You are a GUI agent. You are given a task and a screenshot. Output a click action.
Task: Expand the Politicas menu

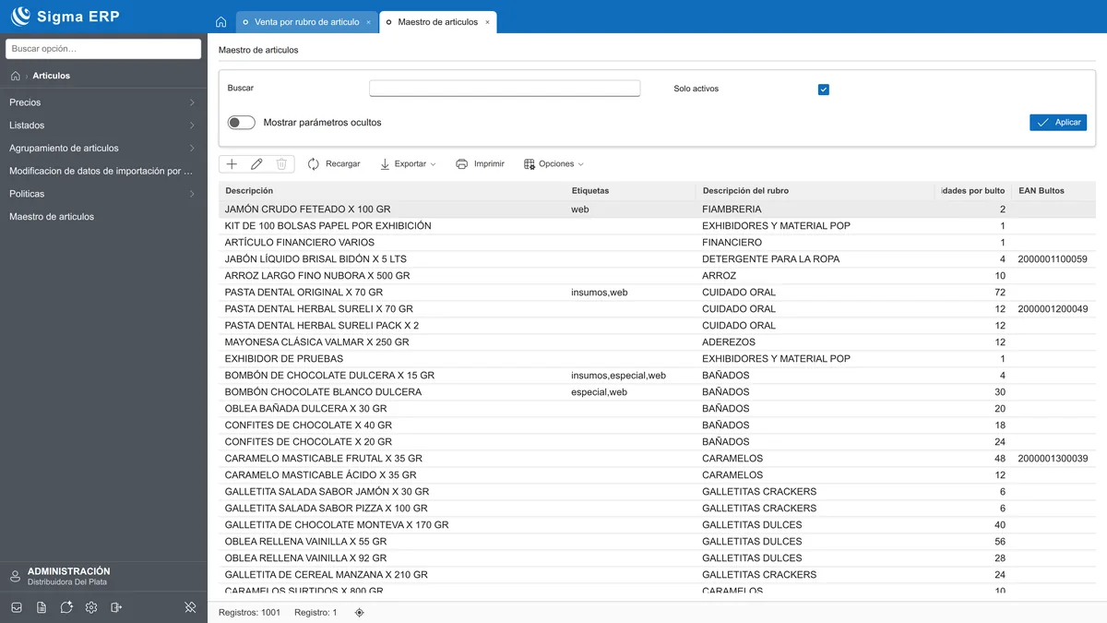pos(103,194)
